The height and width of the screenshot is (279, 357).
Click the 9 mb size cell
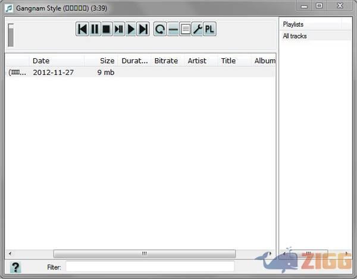[x=106, y=72]
